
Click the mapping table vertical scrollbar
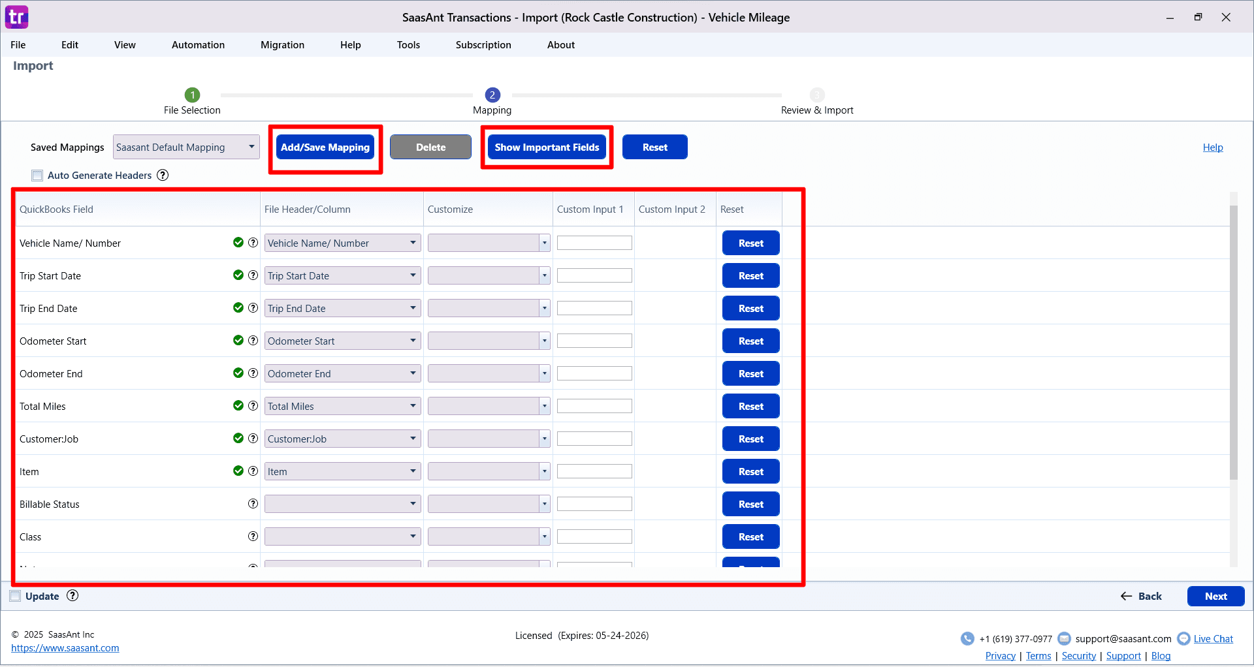pos(1233,343)
